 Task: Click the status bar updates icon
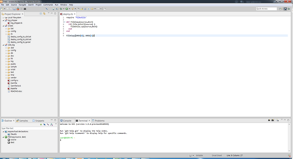point(289,156)
